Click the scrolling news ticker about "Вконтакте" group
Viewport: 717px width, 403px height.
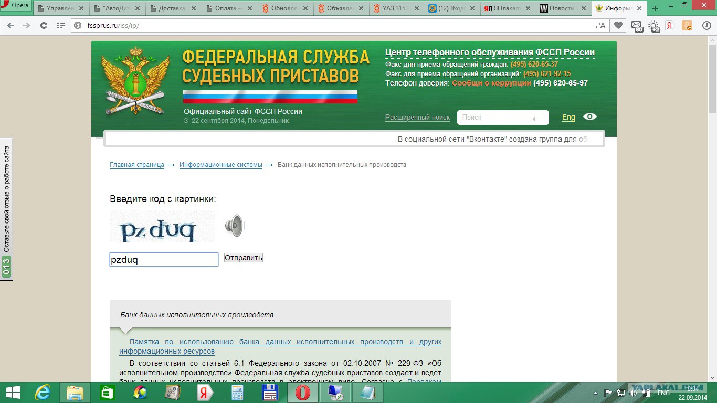point(354,139)
